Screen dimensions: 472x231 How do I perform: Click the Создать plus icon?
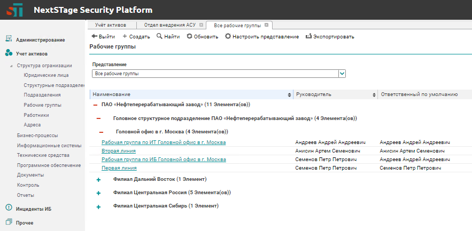coord(125,37)
